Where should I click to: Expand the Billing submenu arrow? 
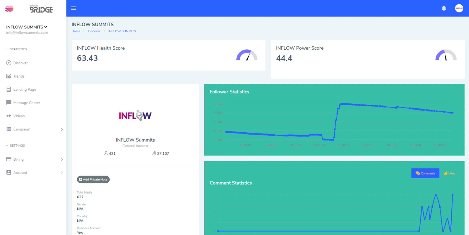coord(62,160)
